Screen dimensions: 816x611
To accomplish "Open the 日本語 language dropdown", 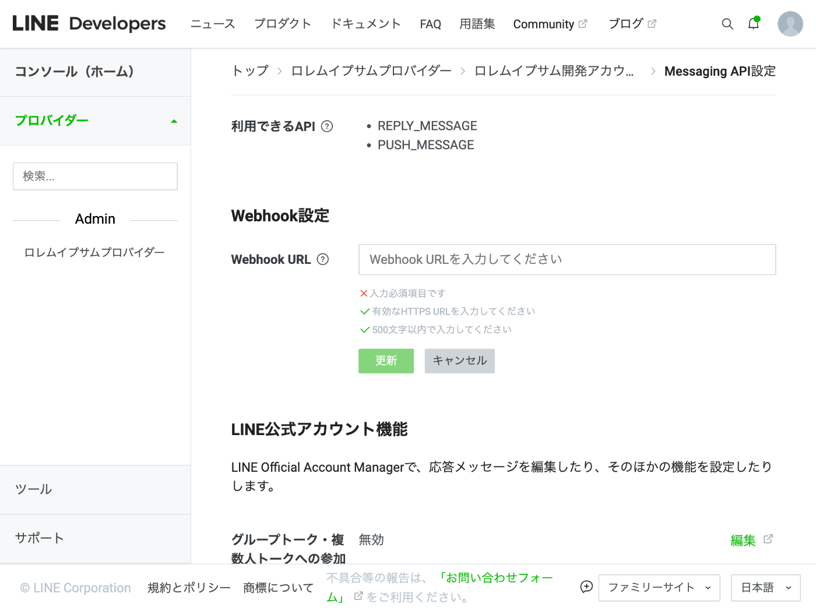I will pos(766,588).
